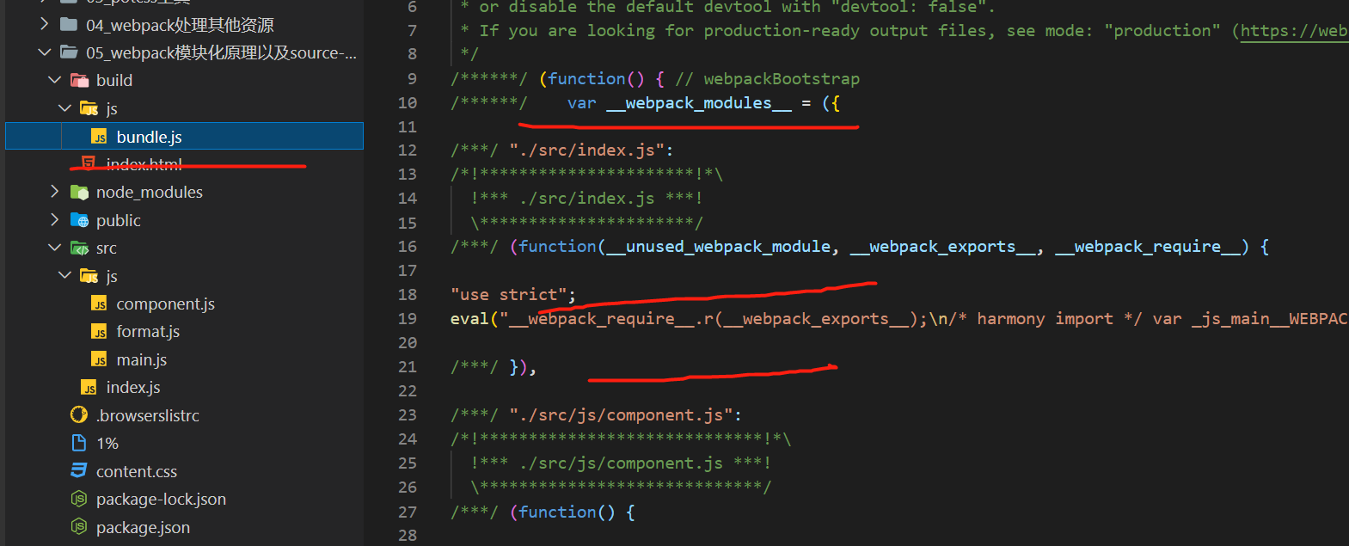The height and width of the screenshot is (546, 1349).
Task: Click the node_modules folder icon
Action: point(79,192)
